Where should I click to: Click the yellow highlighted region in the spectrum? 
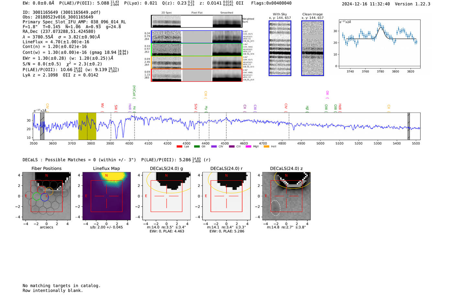click(87, 126)
